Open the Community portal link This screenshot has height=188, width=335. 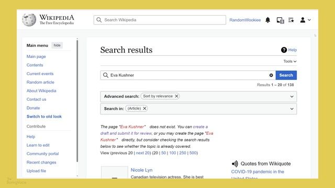pos(42,154)
